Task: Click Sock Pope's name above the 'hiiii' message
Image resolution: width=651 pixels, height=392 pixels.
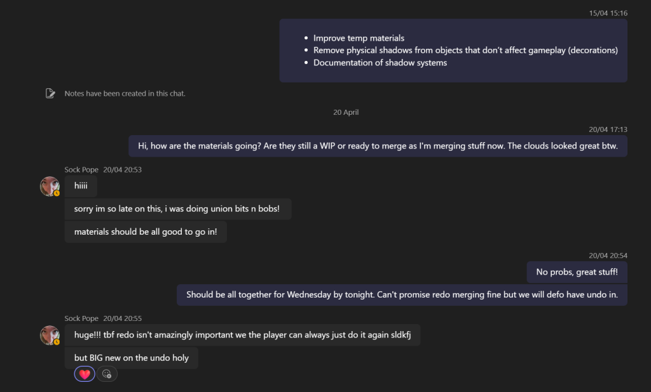Action: click(81, 169)
